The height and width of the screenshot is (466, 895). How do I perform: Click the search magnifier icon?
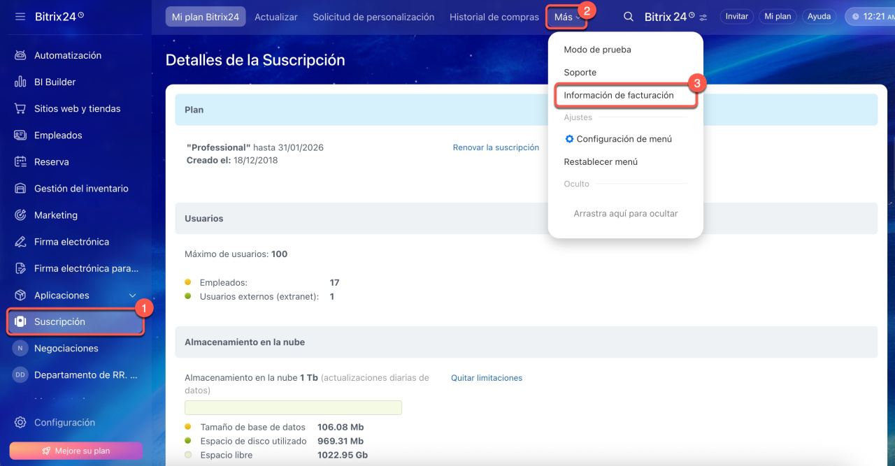tap(629, 17)
